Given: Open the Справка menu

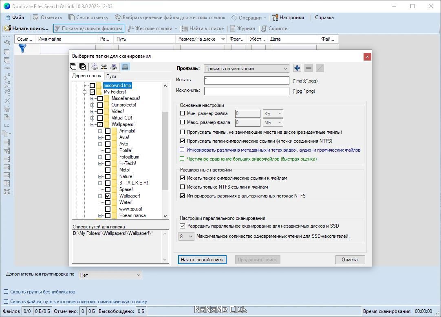Looking at the screenshot, I should 324,17.
